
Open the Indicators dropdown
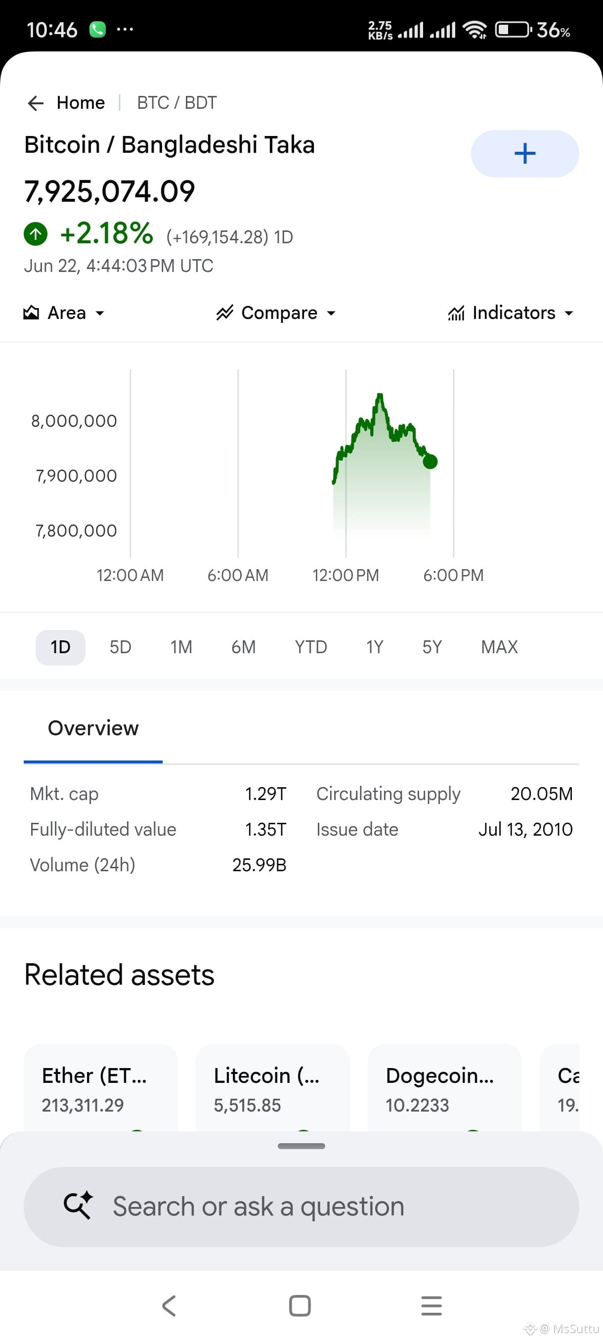[511, 313]
